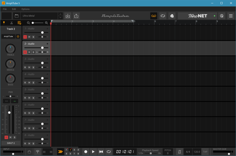
Task: Select track 1 in the track number grid
Action: point(66,150)
